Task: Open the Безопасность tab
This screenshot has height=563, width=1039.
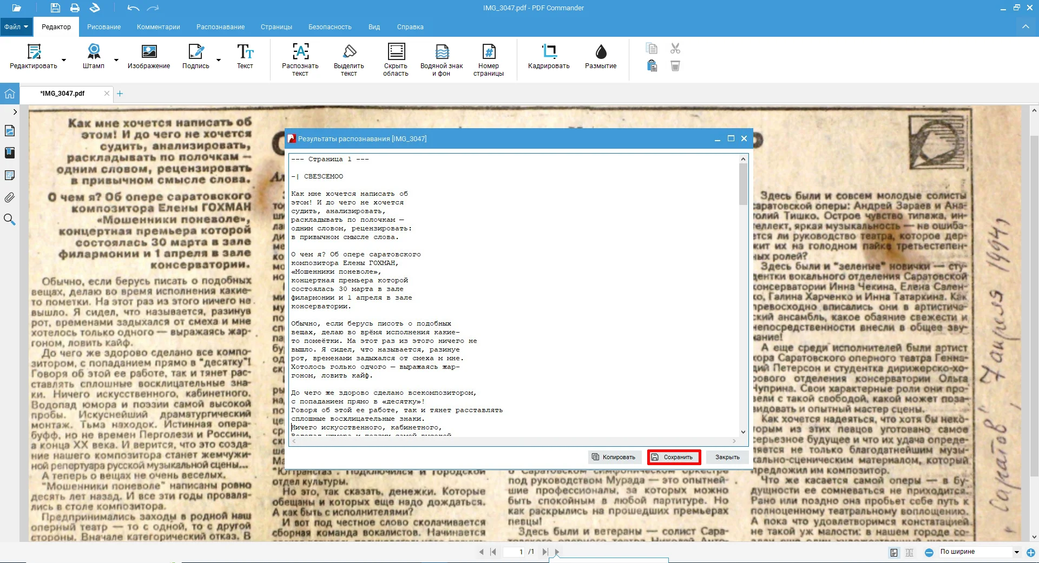Action: 330,27
